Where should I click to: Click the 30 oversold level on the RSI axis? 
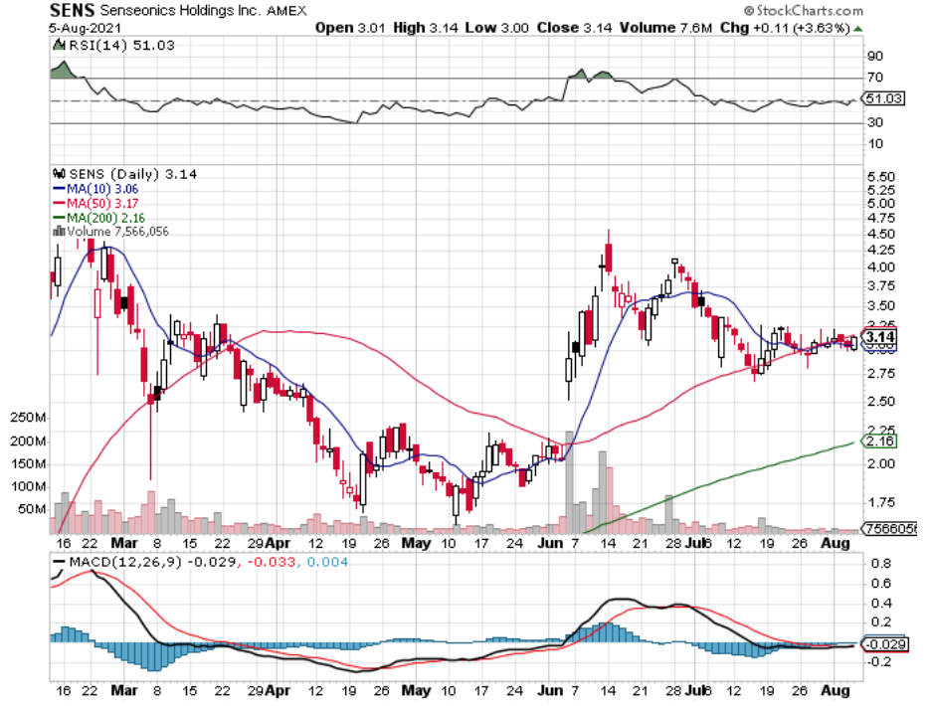pyautogui.click(x=875, y=122)
